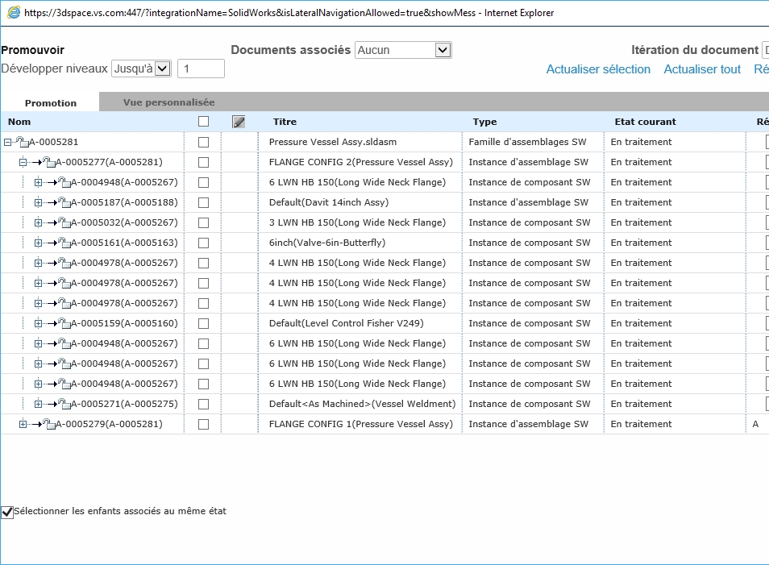Switch to the Vue personnalisée tab
Screen dimensions: 769x565
point(168,102)
